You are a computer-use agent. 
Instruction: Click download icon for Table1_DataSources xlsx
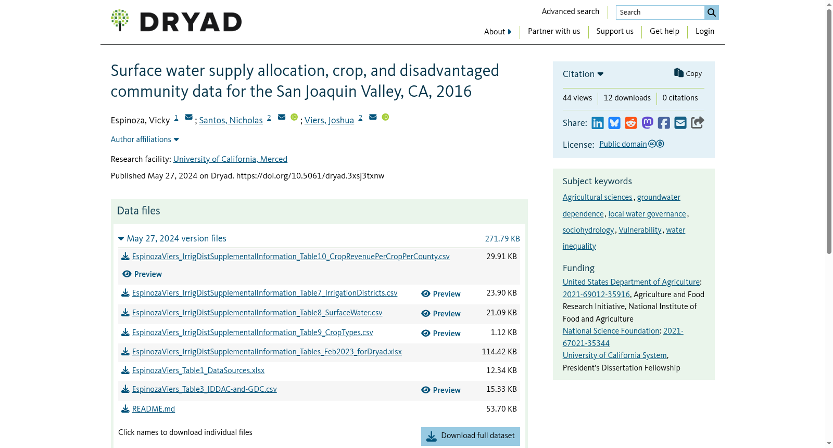click(125, 370)
